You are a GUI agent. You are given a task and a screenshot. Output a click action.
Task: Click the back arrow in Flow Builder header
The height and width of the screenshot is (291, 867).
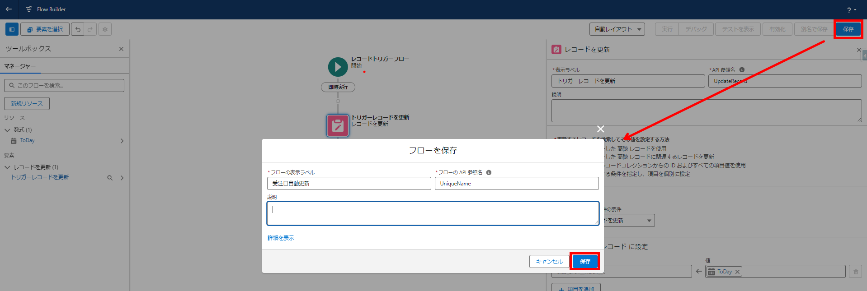click(x=9, y=9)
